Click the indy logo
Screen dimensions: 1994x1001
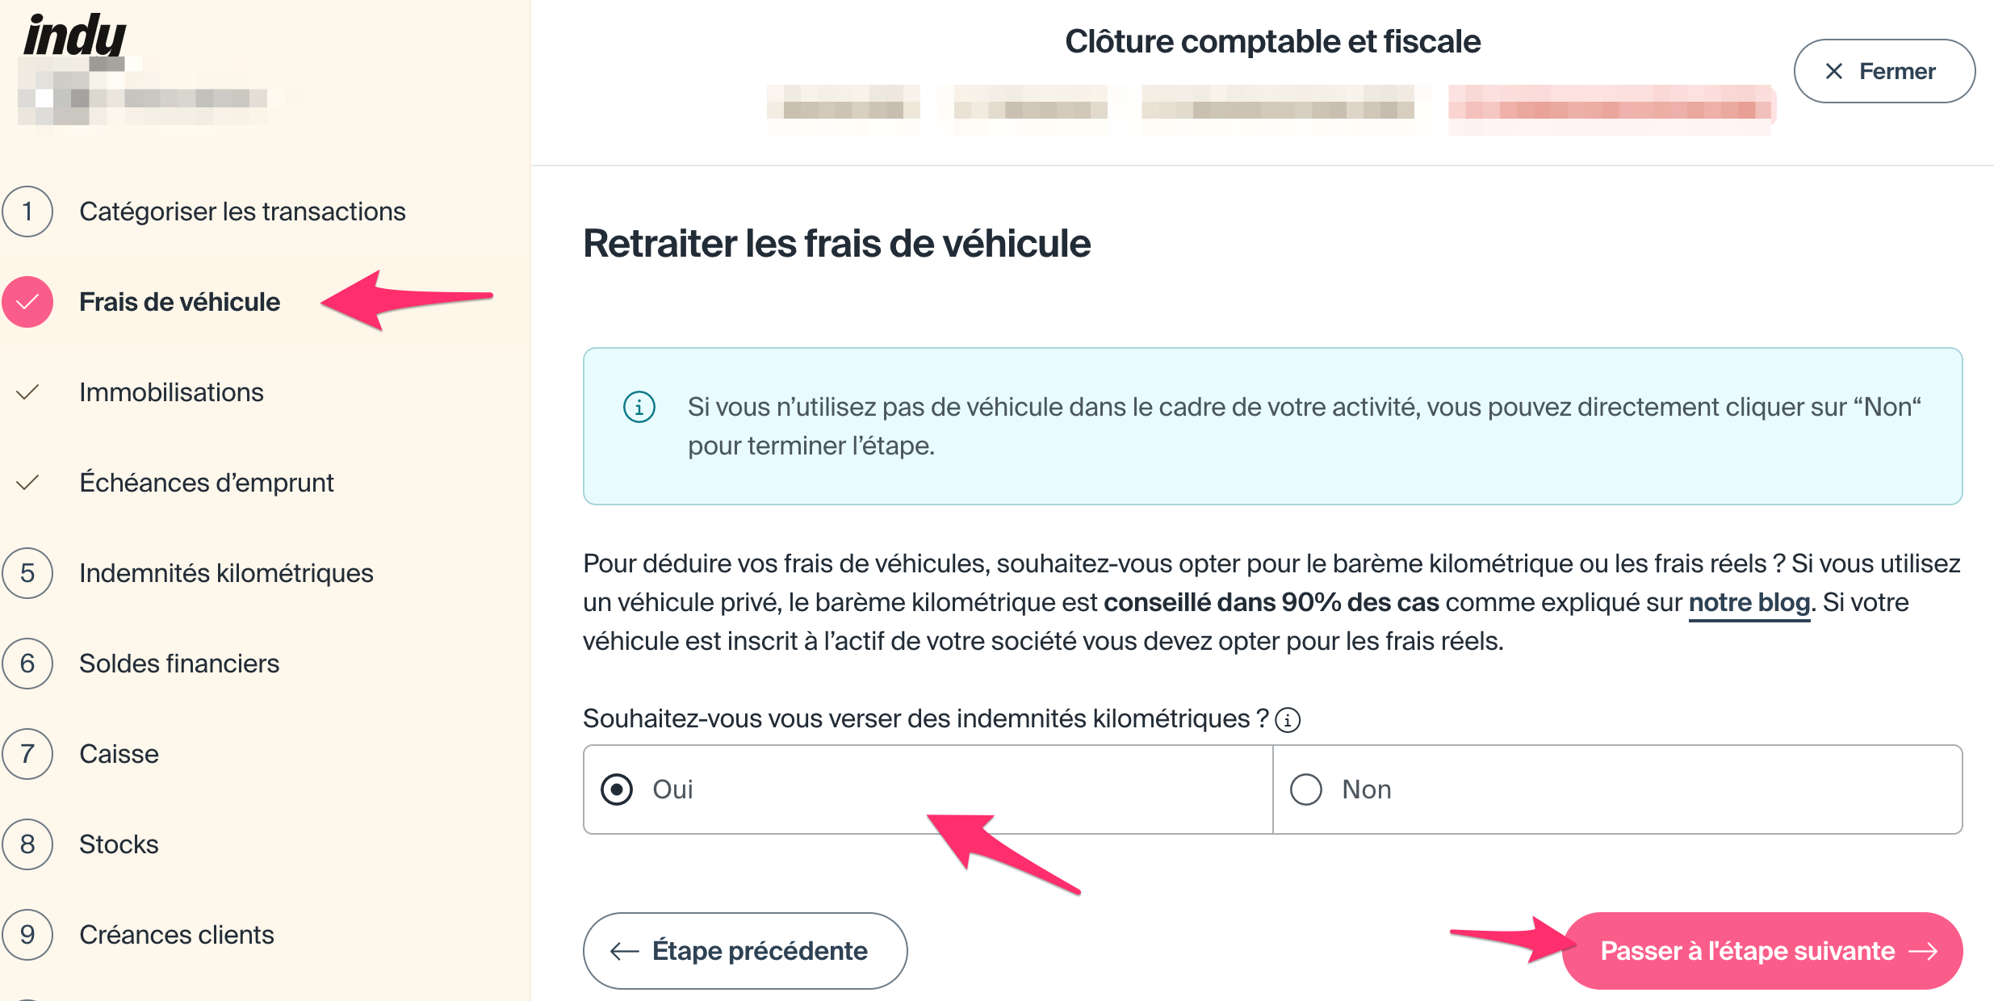75,36
